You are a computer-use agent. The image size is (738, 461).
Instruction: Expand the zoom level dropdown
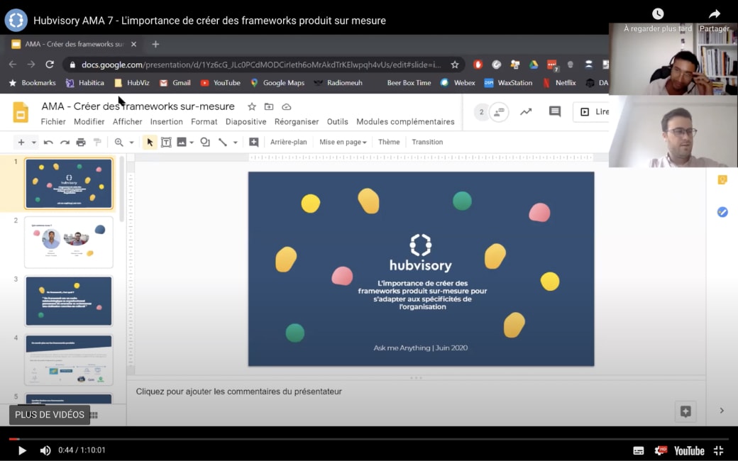131,142
